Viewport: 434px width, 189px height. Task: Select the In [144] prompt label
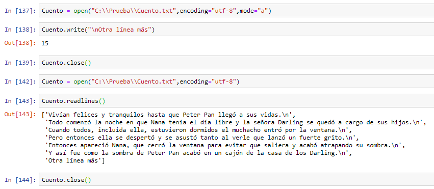pyautogui.click(x=20, y=180)
